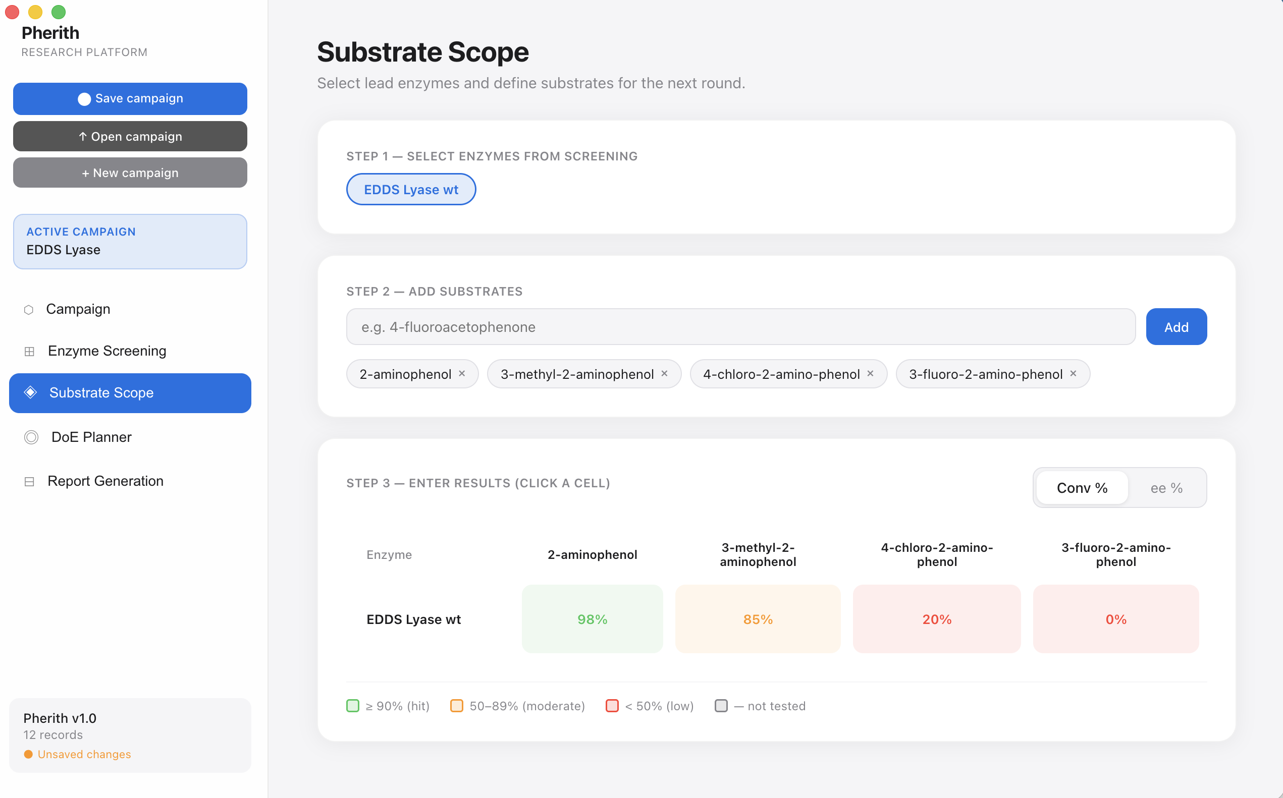Toggle the EDDS Lyase wt enzyme chip
The height and width of the screenshot is (798, 1283).
point(411,190)
